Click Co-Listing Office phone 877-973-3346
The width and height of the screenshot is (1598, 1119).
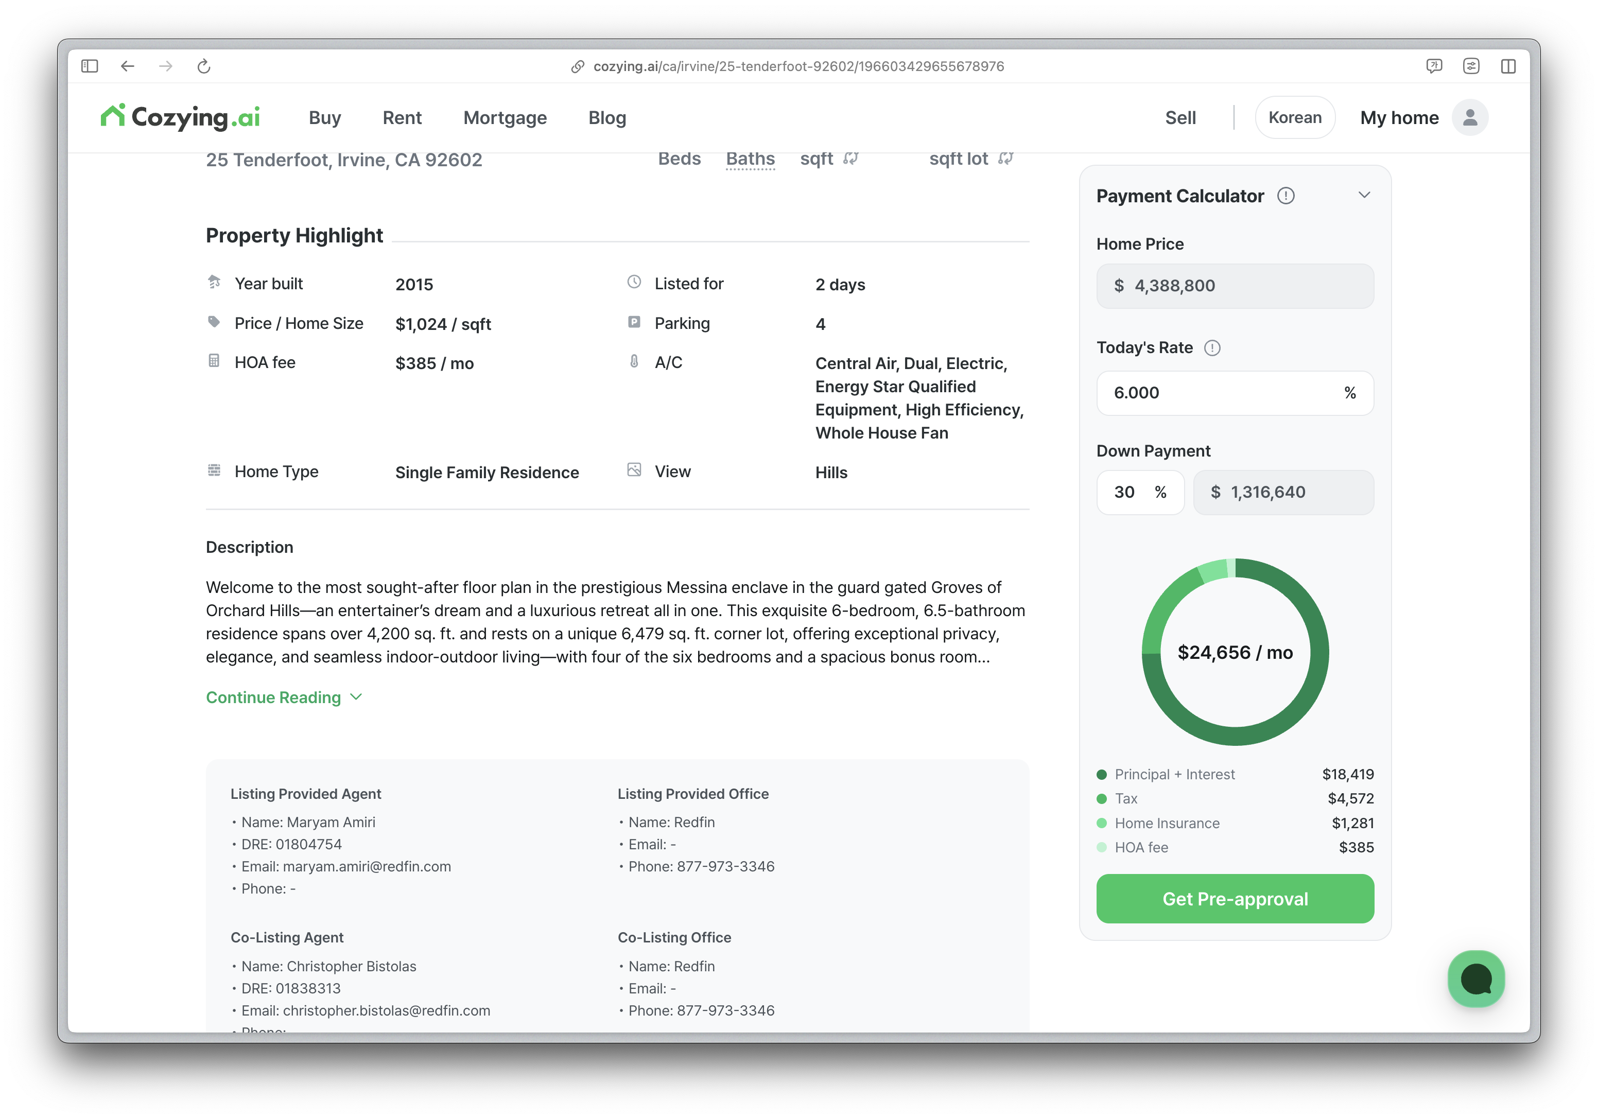tap(725, 1010)
